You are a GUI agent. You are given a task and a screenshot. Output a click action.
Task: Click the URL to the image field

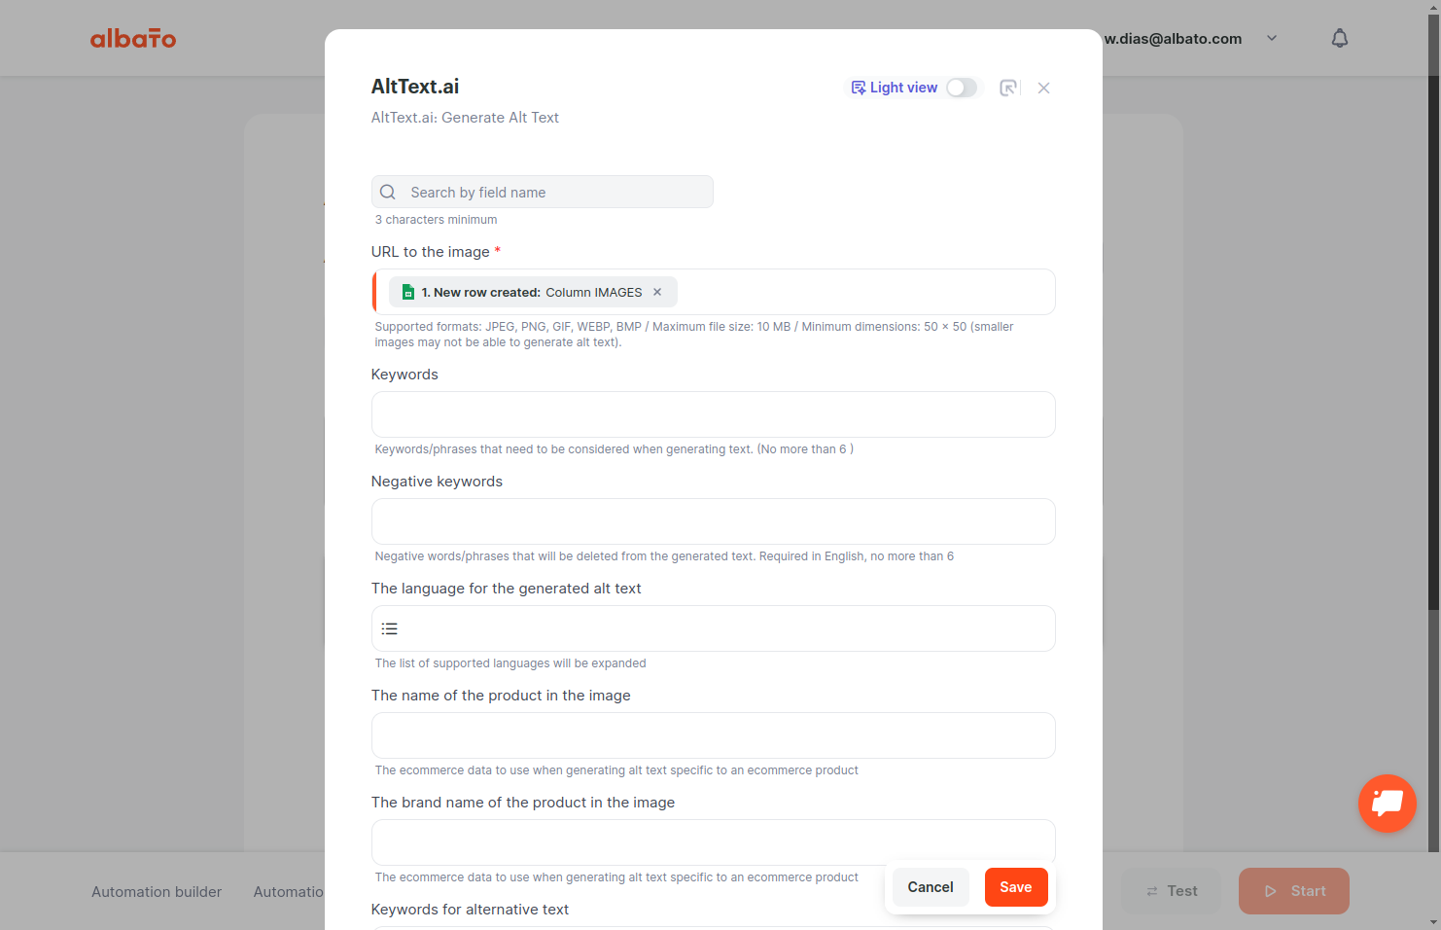click(714, 292)
